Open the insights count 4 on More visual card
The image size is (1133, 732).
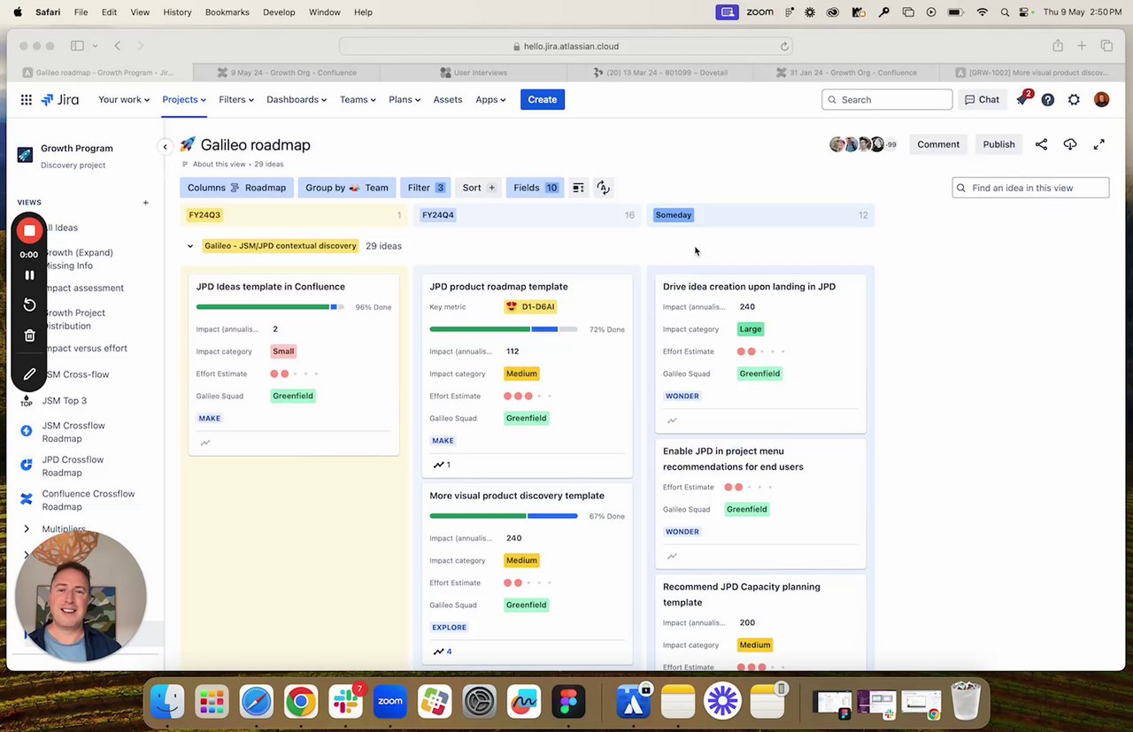click(x=443, y=651)
